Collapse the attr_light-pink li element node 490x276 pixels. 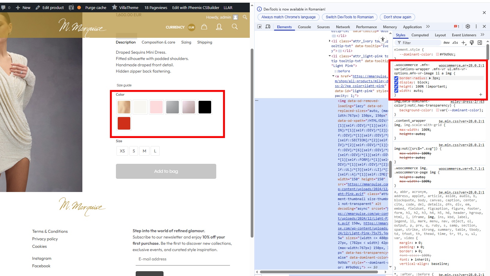(330, 56)
